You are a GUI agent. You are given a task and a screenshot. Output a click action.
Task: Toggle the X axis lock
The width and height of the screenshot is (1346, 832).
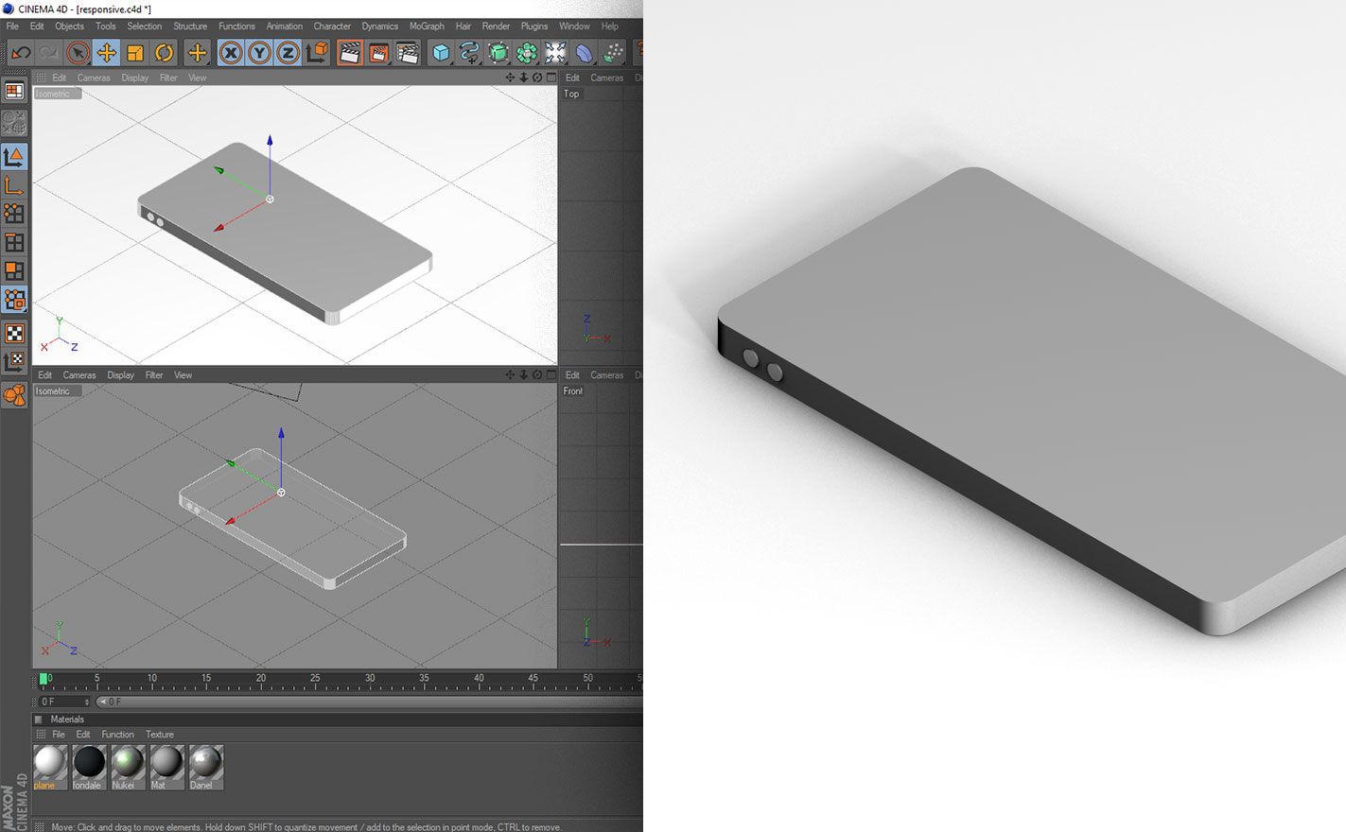pos(232,54)
